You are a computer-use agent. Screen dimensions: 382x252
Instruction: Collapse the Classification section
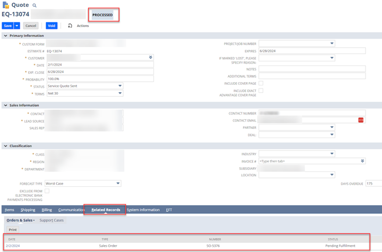5,146
